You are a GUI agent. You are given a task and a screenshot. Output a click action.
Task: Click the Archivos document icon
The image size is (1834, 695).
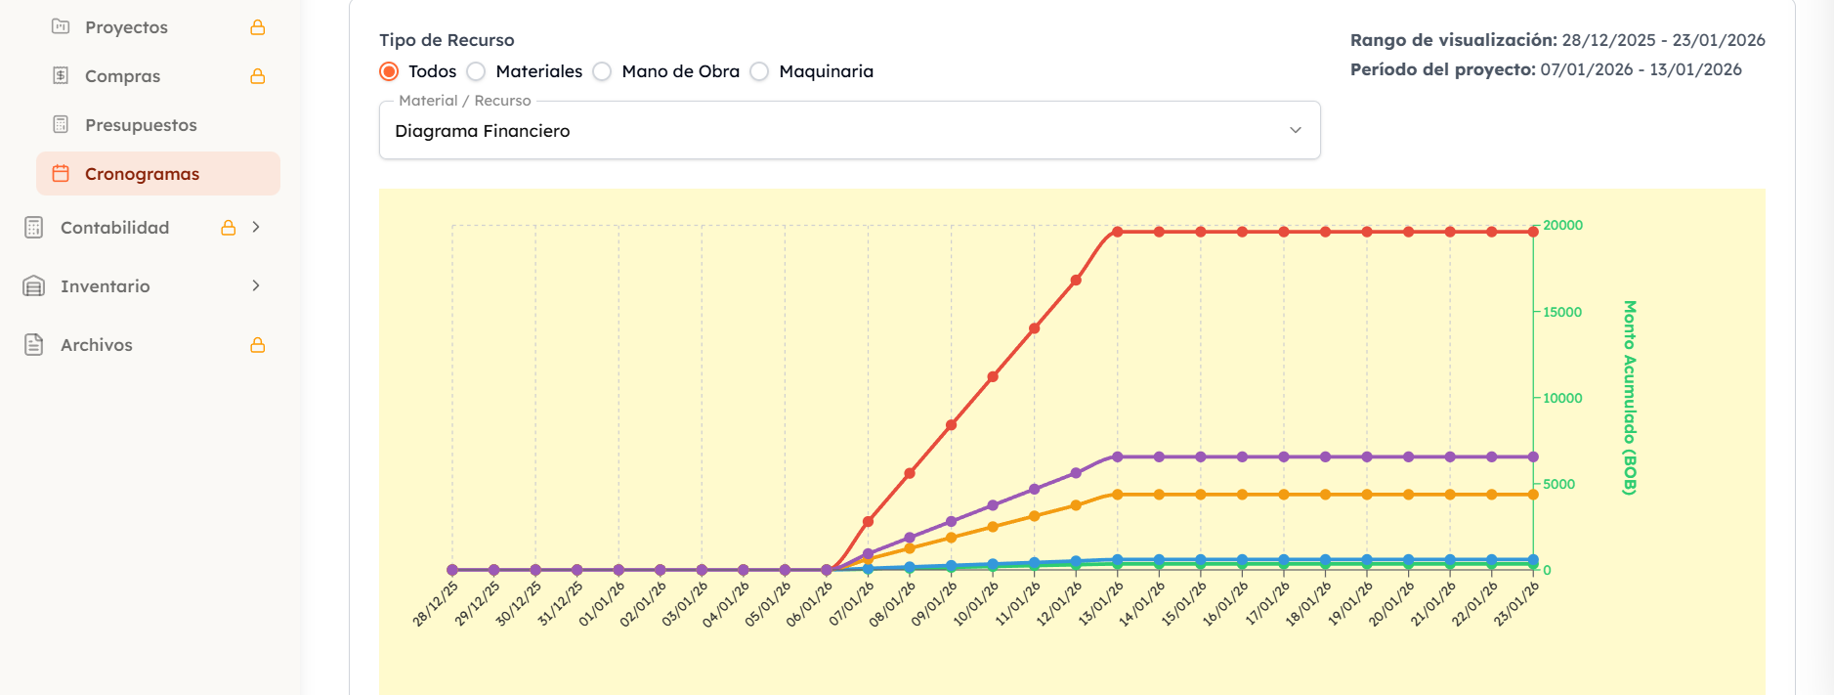pyautogui.click(x=34, y=345)
